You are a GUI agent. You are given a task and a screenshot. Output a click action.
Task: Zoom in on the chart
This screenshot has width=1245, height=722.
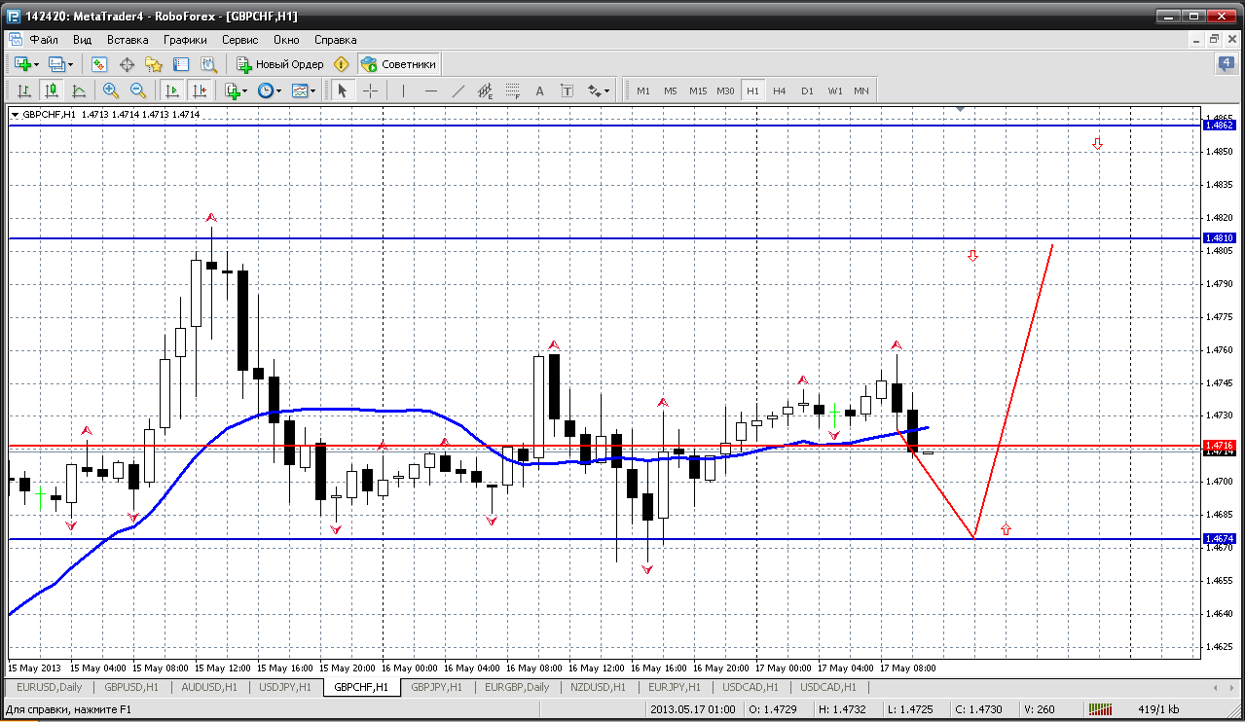(111, 90)
